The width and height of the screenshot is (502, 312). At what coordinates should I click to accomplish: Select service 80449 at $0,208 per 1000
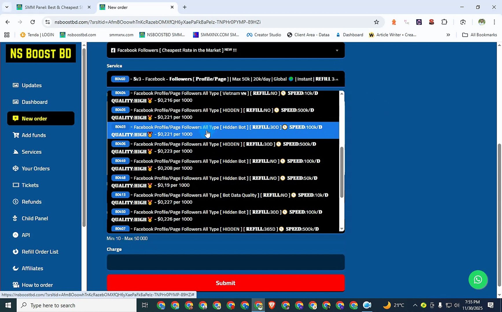(223, 165)
